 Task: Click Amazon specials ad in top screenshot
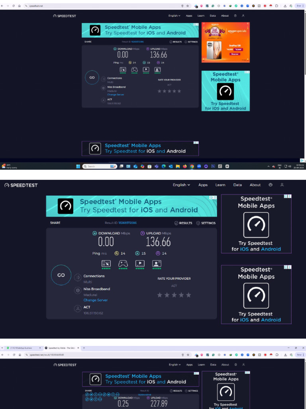[x=226, y=42]
